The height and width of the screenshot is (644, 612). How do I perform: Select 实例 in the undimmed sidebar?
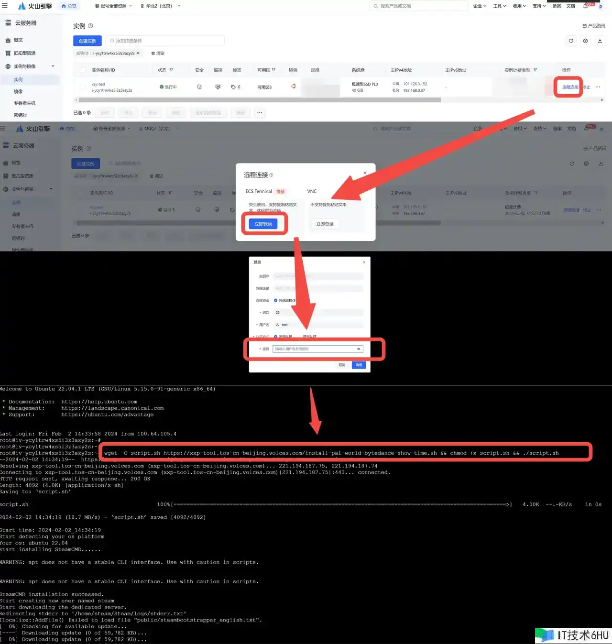(x=18, y=79)
